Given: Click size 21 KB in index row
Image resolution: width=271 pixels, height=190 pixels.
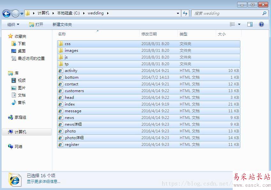Looking at the screenshot, I should point(234,104).
